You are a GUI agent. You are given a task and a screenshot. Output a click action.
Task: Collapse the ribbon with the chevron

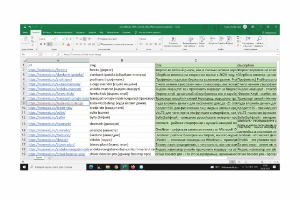pyautogui.click(x=277, y=50)
